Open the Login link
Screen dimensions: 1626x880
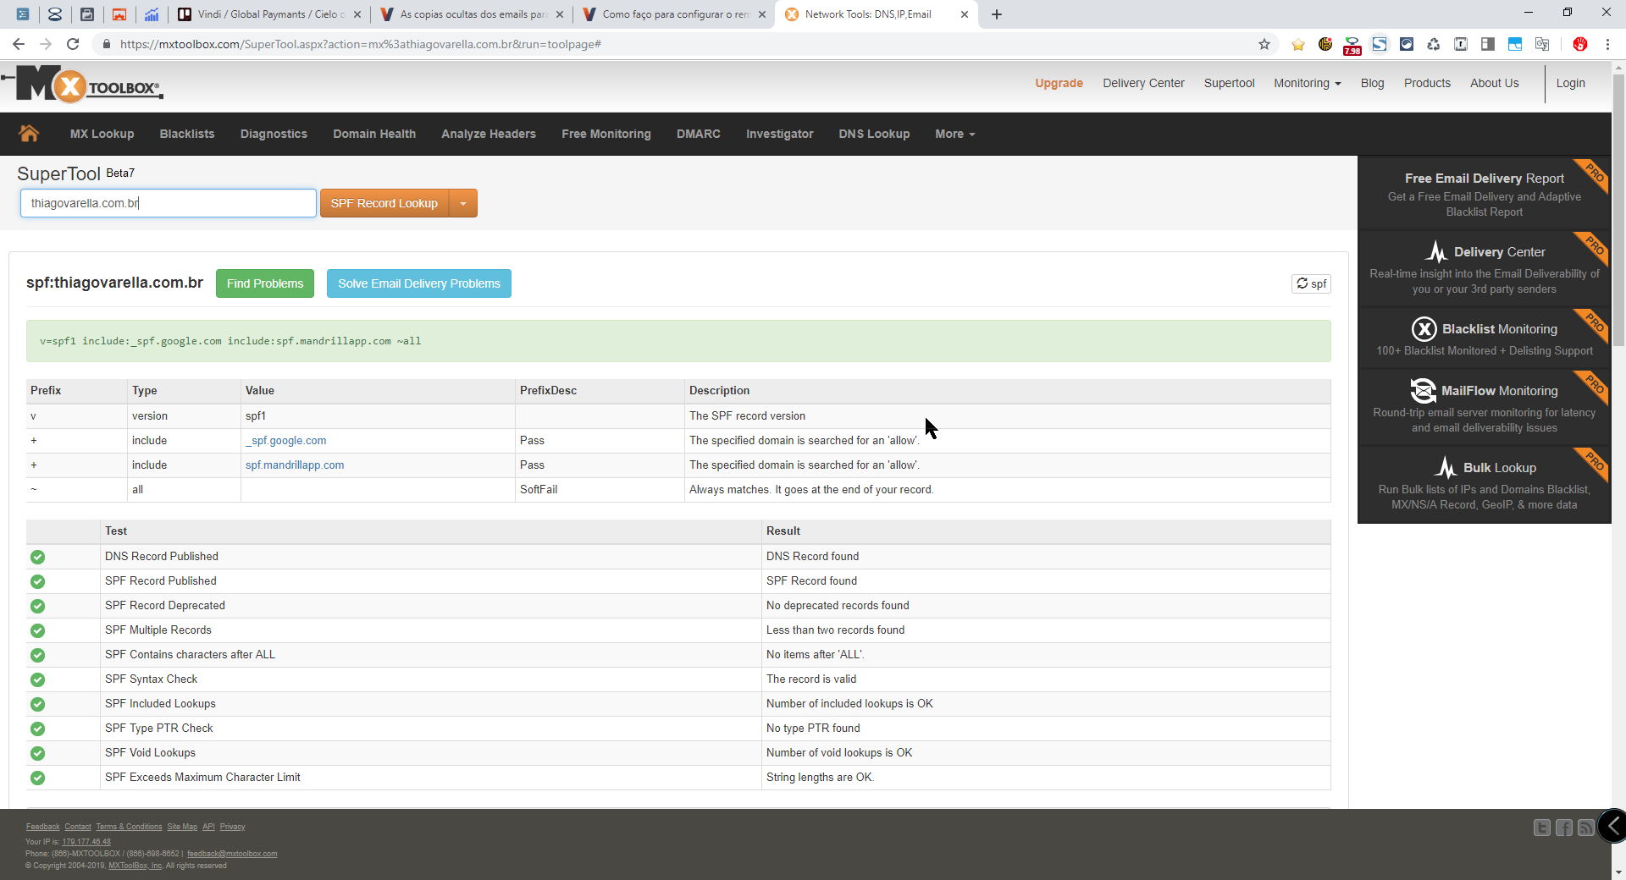(1570, 83)
